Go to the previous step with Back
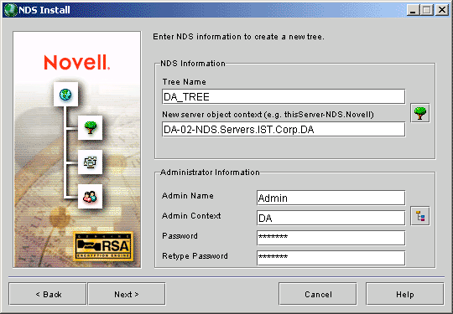453x314 pixels. pos(48,294)
